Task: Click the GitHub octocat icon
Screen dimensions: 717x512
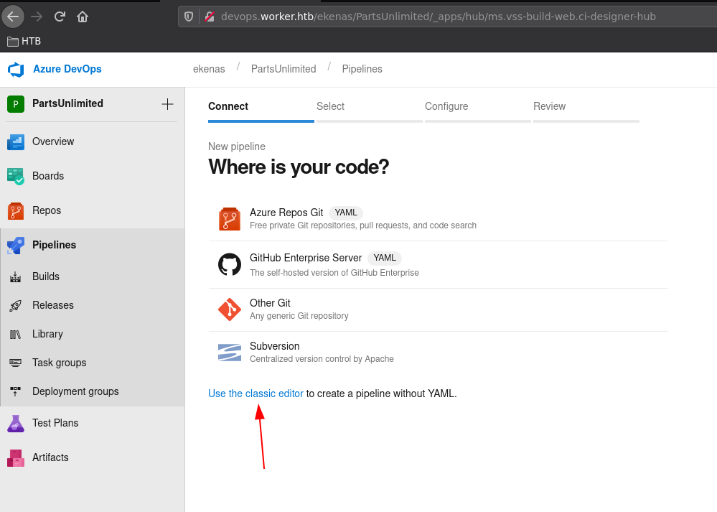Action: click(230, 264)
